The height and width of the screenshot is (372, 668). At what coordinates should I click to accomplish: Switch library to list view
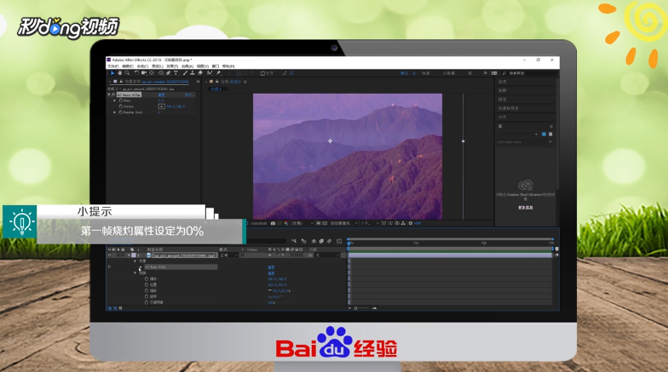click(x=550, y=134)
